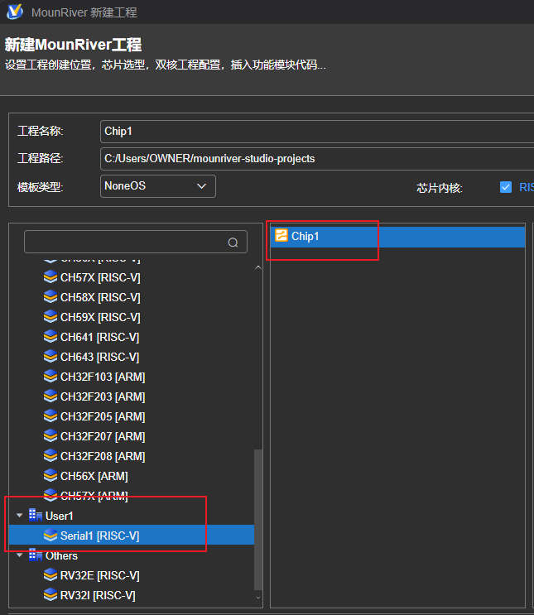Screen dimensions: 534x615
Task: Click the search magnifier icon in chip filter
Action: point(233,243)
